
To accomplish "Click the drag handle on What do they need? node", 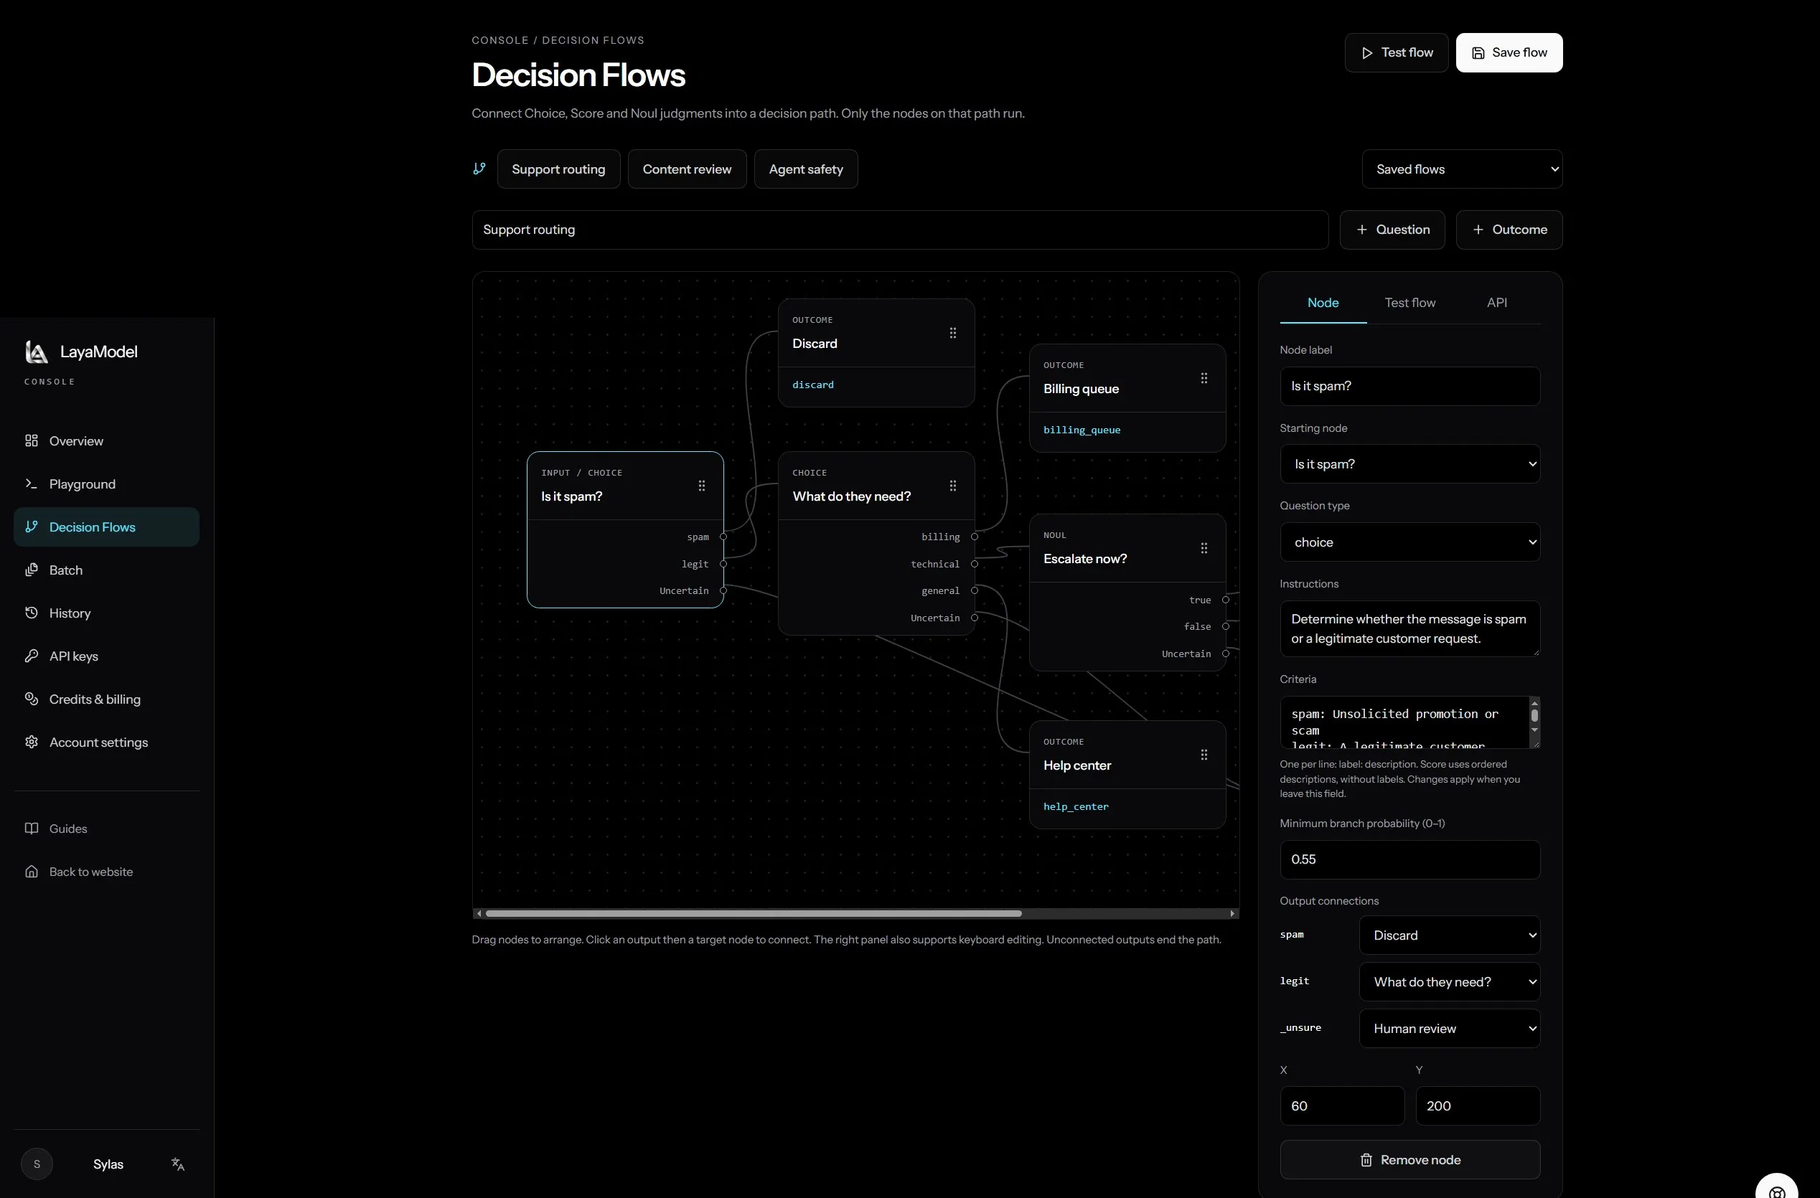I will click(953, 486).
